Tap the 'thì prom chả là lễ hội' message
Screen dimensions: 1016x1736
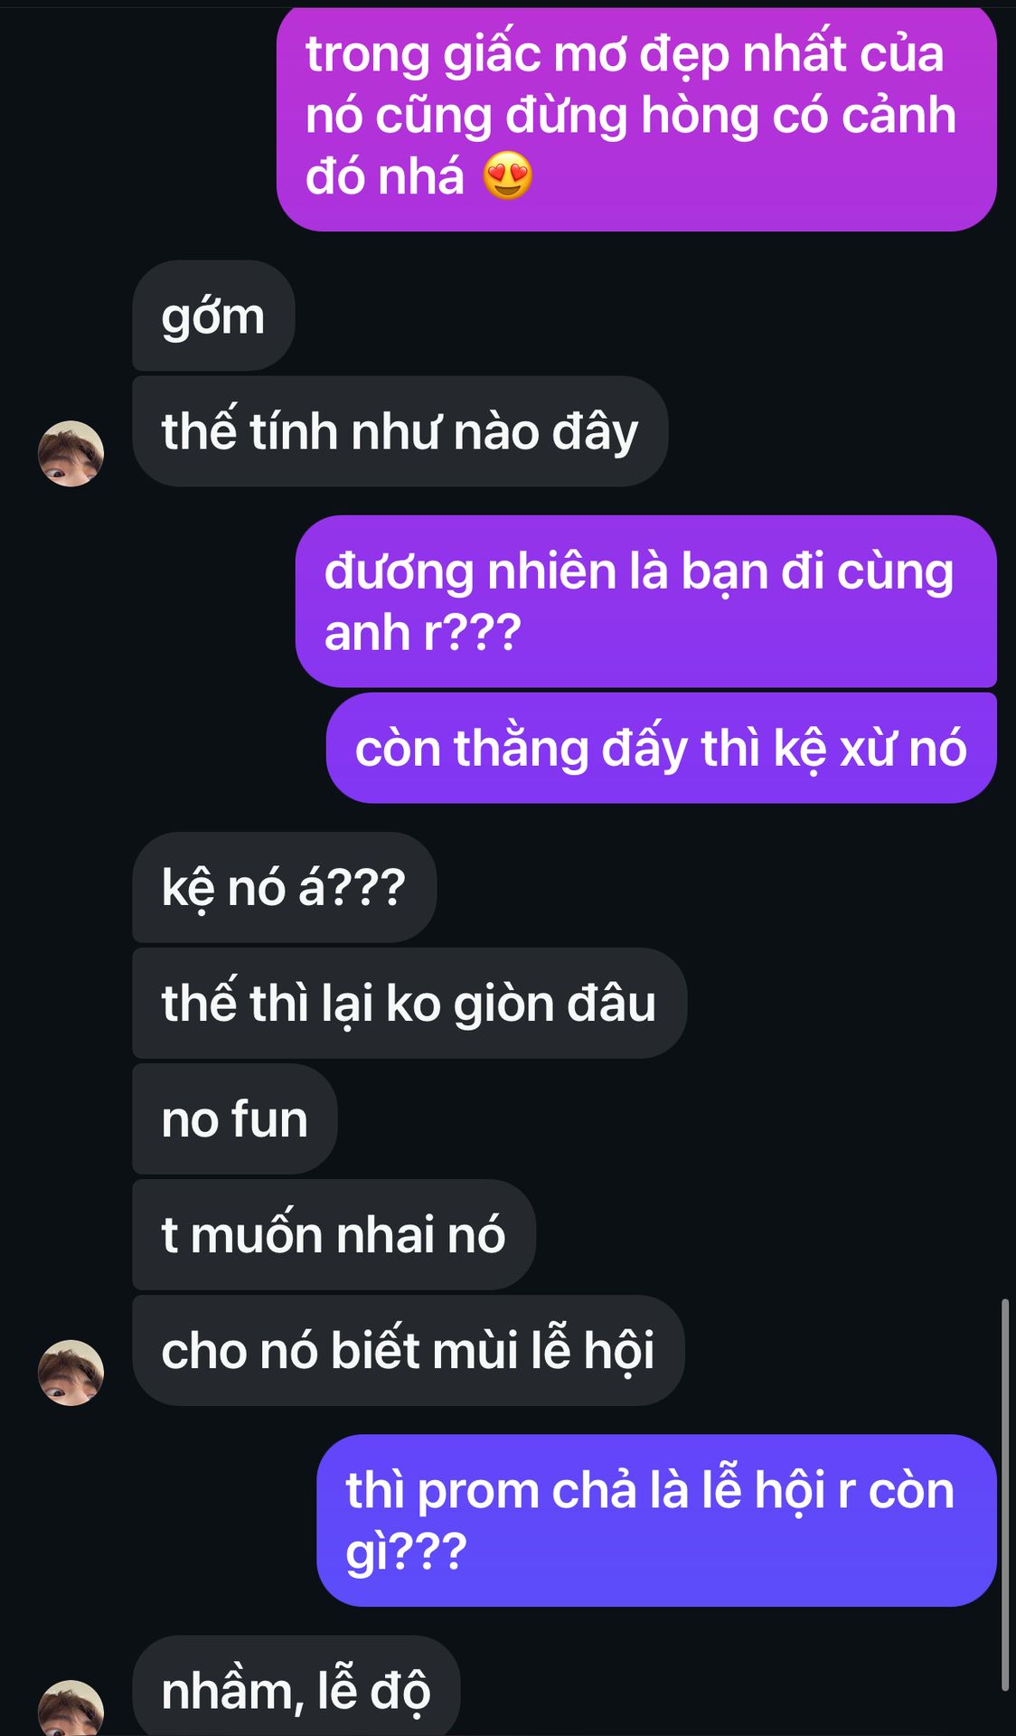[656, 1520]
